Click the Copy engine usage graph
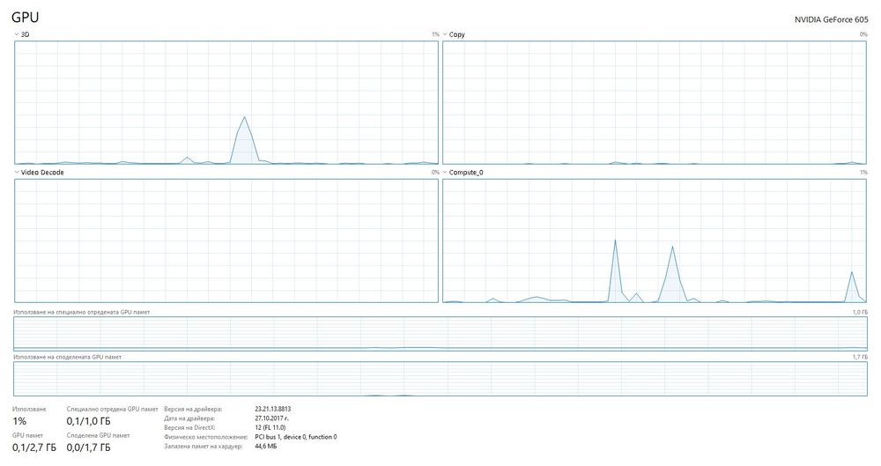881x466 pixels. (655, 102)
